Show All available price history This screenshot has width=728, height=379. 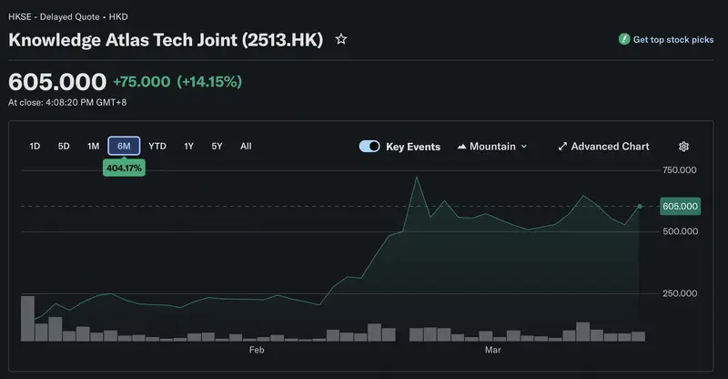(x=246, y=146)
